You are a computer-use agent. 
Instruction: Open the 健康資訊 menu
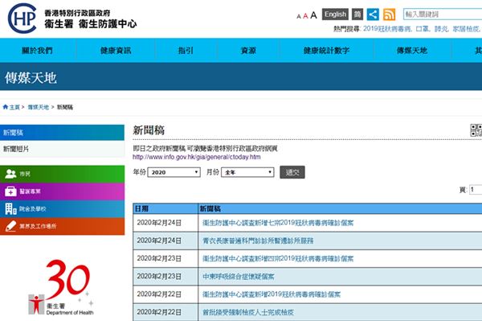[116, 51]
